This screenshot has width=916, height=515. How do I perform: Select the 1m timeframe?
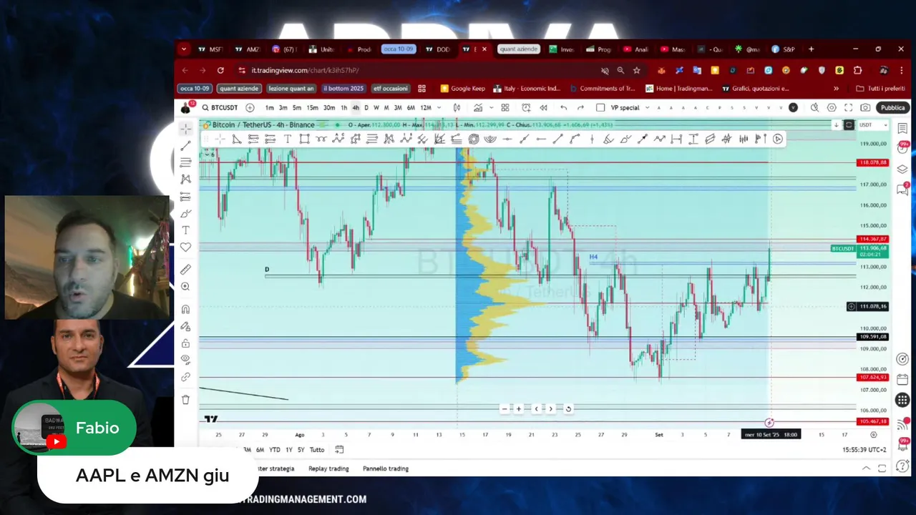[270, 107]
